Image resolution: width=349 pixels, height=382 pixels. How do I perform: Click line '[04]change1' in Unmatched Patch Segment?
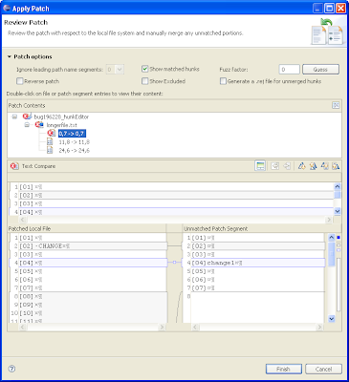254,263
